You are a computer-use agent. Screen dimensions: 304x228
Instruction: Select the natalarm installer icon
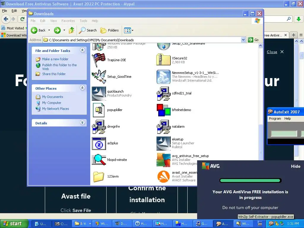(164, 127)
